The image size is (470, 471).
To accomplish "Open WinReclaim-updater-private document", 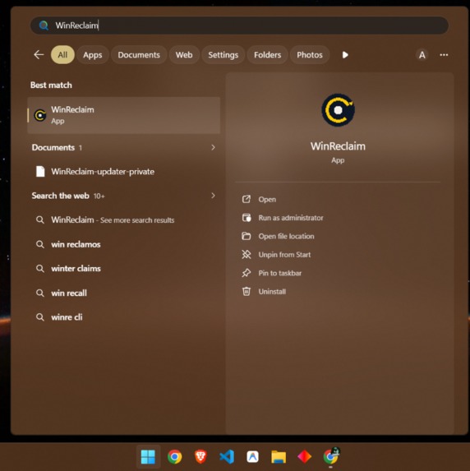I will point(124,172).
